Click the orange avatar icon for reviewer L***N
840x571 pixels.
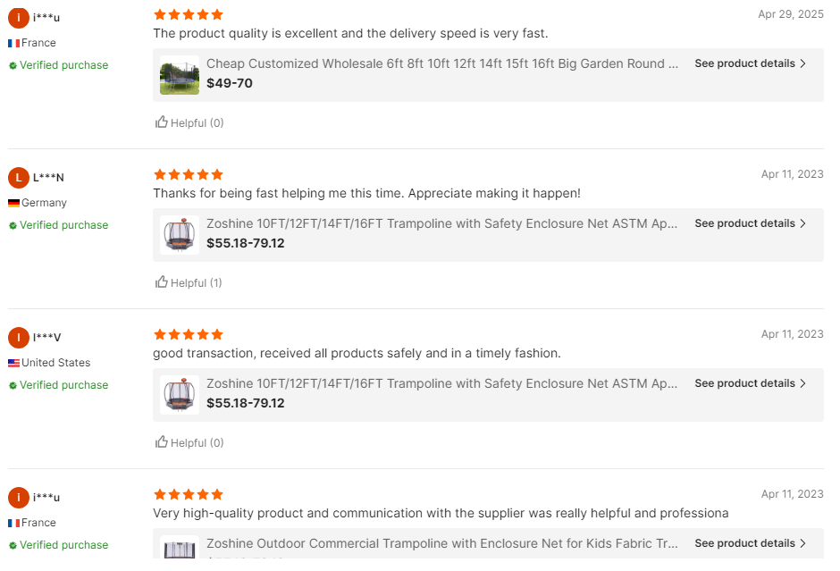pos(18,177)
